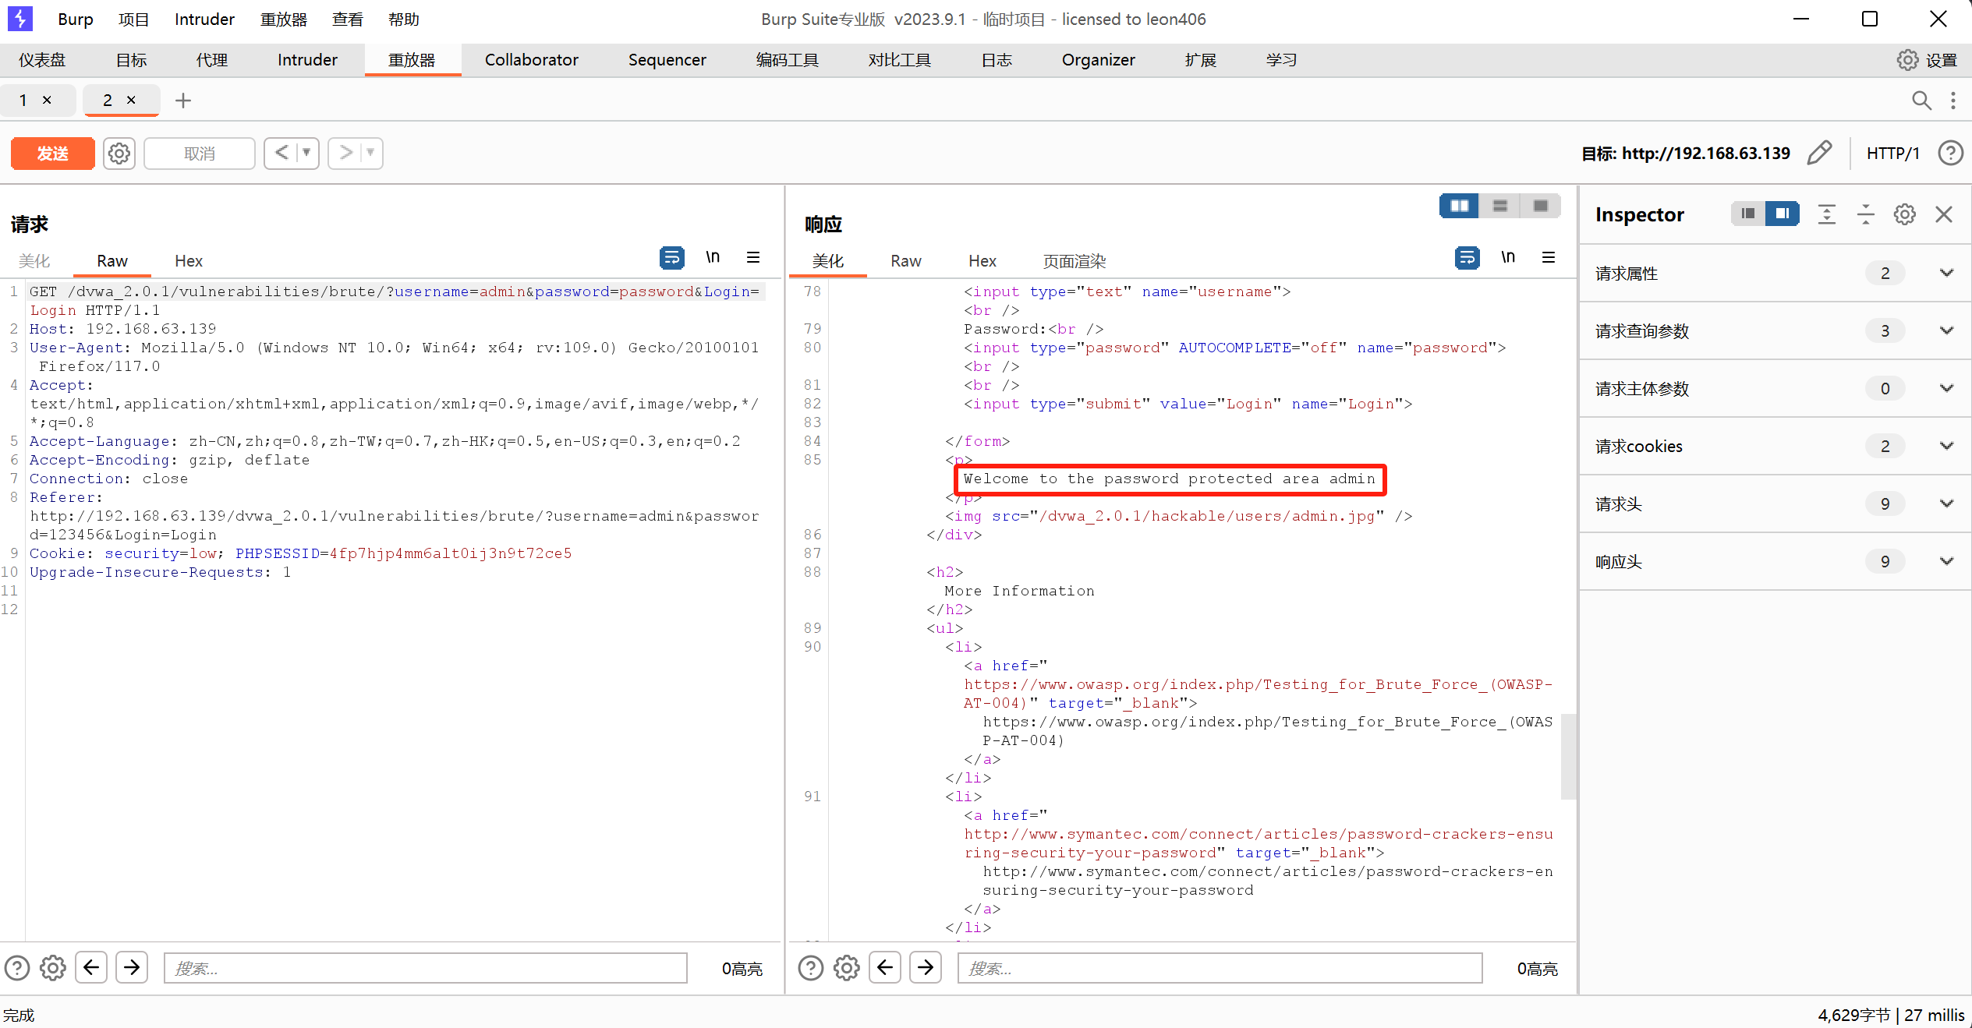Open request search help icon
The height and width of the screenshot is (1028, 1972).
click(x=17, y=968)
